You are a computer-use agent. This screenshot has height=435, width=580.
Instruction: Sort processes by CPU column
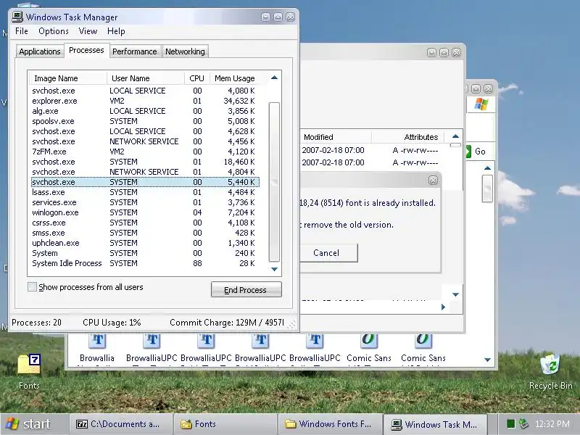coord(196,78)
